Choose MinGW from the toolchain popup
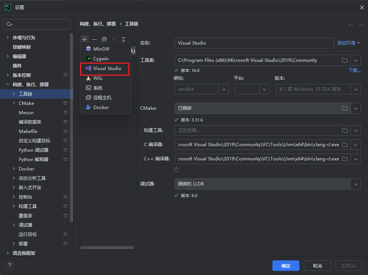 click(x=105, y=49)
